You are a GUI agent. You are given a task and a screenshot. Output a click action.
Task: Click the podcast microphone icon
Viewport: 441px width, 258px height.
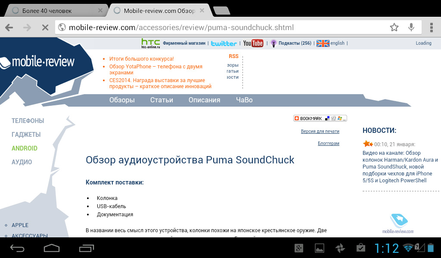(x=273, y=43)
